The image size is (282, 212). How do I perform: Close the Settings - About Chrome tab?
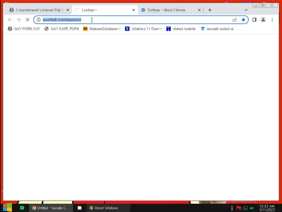pos(199,10)
